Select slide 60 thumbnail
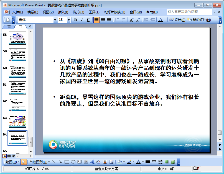224x174 pixels. tap(17, 71)
